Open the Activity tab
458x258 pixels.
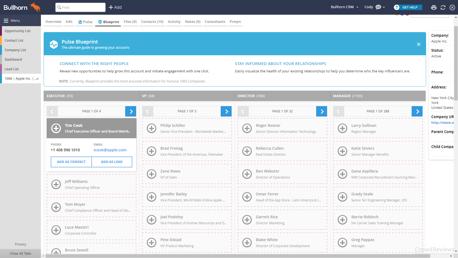174,22
